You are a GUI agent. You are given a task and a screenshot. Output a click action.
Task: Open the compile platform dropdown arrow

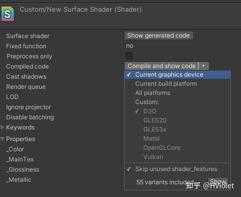[203, 66]
